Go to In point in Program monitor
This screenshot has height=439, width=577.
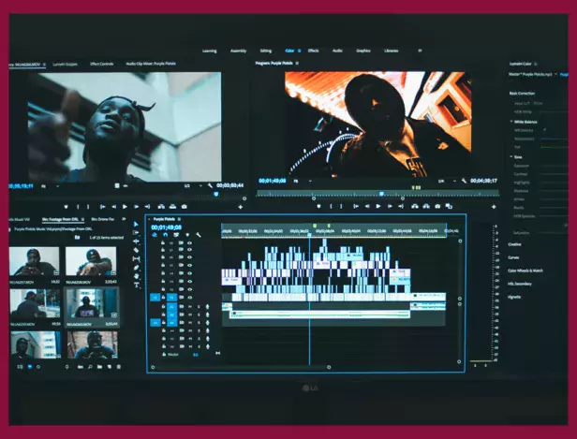[356, 206]
